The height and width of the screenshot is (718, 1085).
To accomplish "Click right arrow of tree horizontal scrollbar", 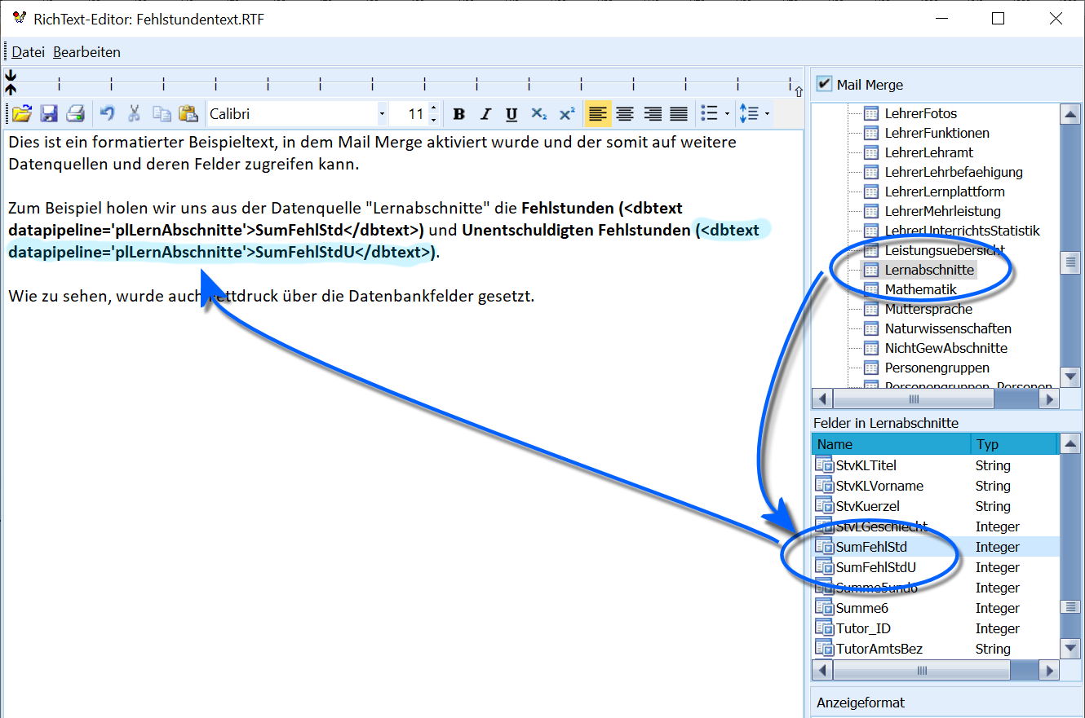I will (x=1049, y=399).
